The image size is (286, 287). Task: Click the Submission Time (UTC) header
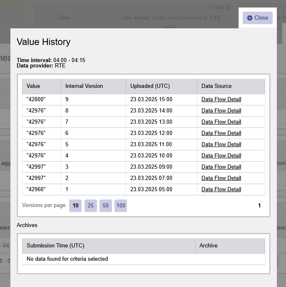coord(109,246)
